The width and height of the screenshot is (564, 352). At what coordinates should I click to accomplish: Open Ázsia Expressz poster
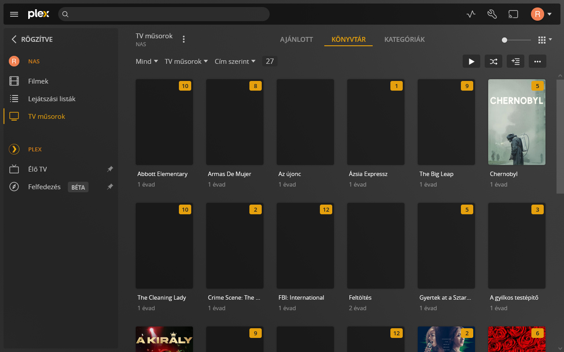click(376, 122)
